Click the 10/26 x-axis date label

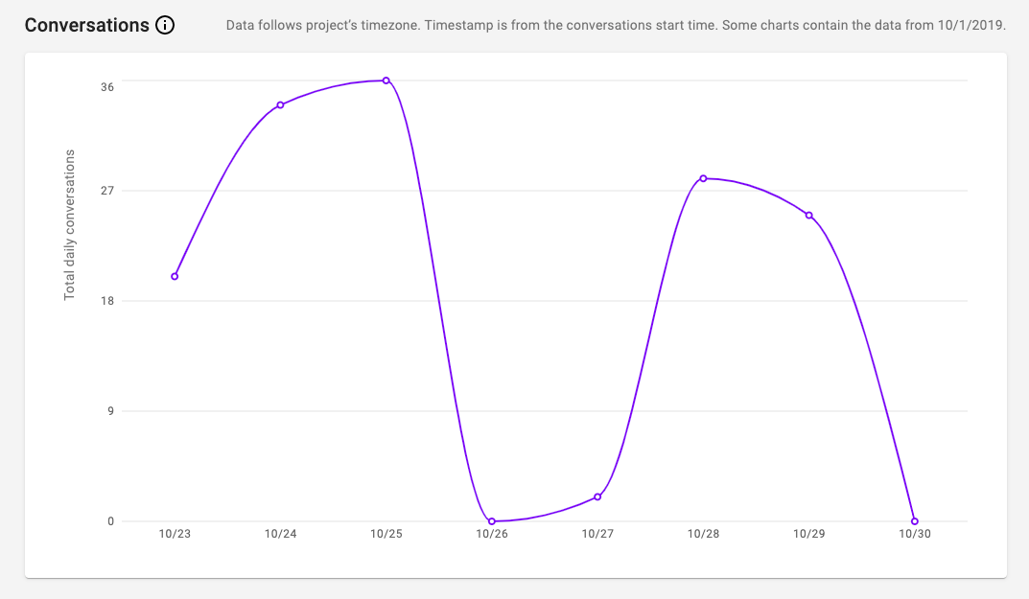tap(492, 534)
